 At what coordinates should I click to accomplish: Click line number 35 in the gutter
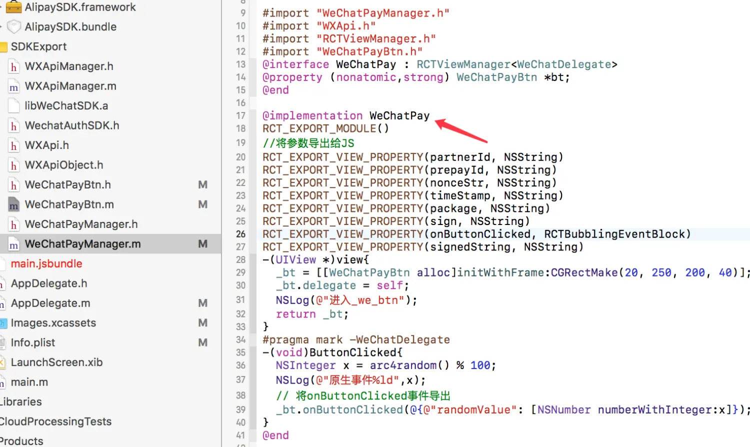(x=240, y=352)
